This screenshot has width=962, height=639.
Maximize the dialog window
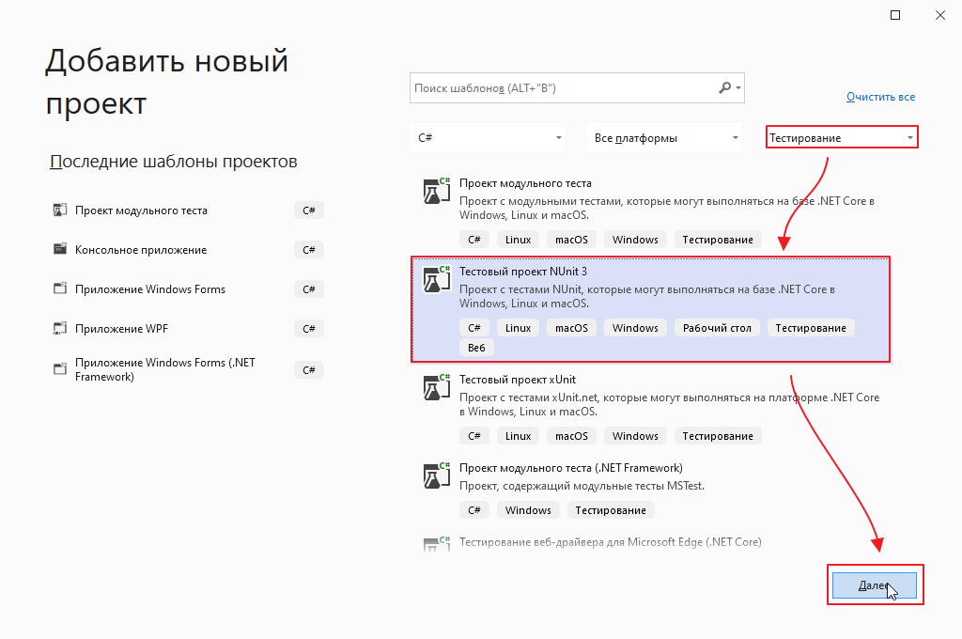click(x=895, y=15)
